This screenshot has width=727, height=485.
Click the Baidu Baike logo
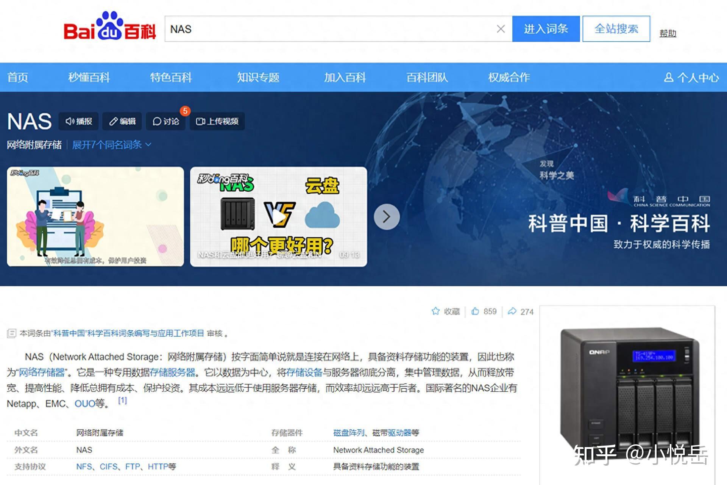click(109, 27)
